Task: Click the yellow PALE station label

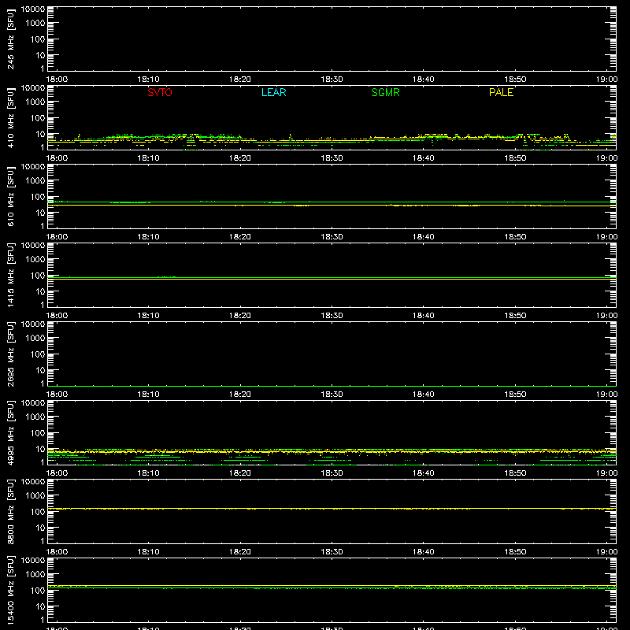Action: [501, 92]
